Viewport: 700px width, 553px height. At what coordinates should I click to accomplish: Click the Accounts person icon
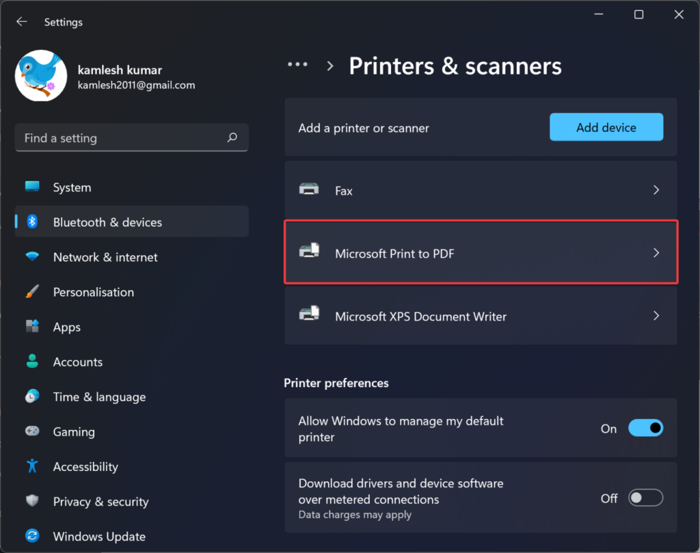point(32,361)
